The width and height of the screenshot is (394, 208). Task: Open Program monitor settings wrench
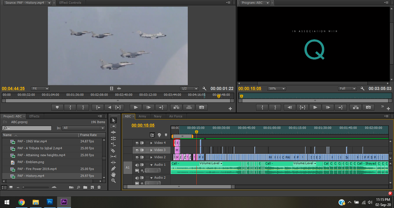click(x=363, y=89)
